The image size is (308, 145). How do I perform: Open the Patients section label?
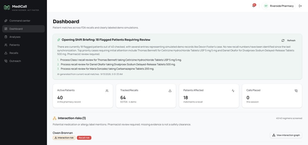15,45
